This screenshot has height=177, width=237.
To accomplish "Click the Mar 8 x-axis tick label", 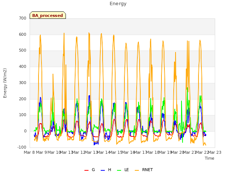I will [x=29, y=152].
